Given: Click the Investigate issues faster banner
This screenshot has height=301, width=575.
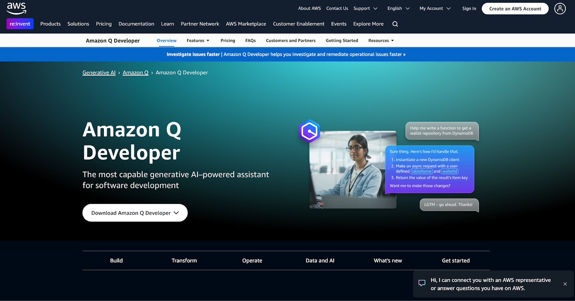Looking at the screenshot, I should click(286, 55).
